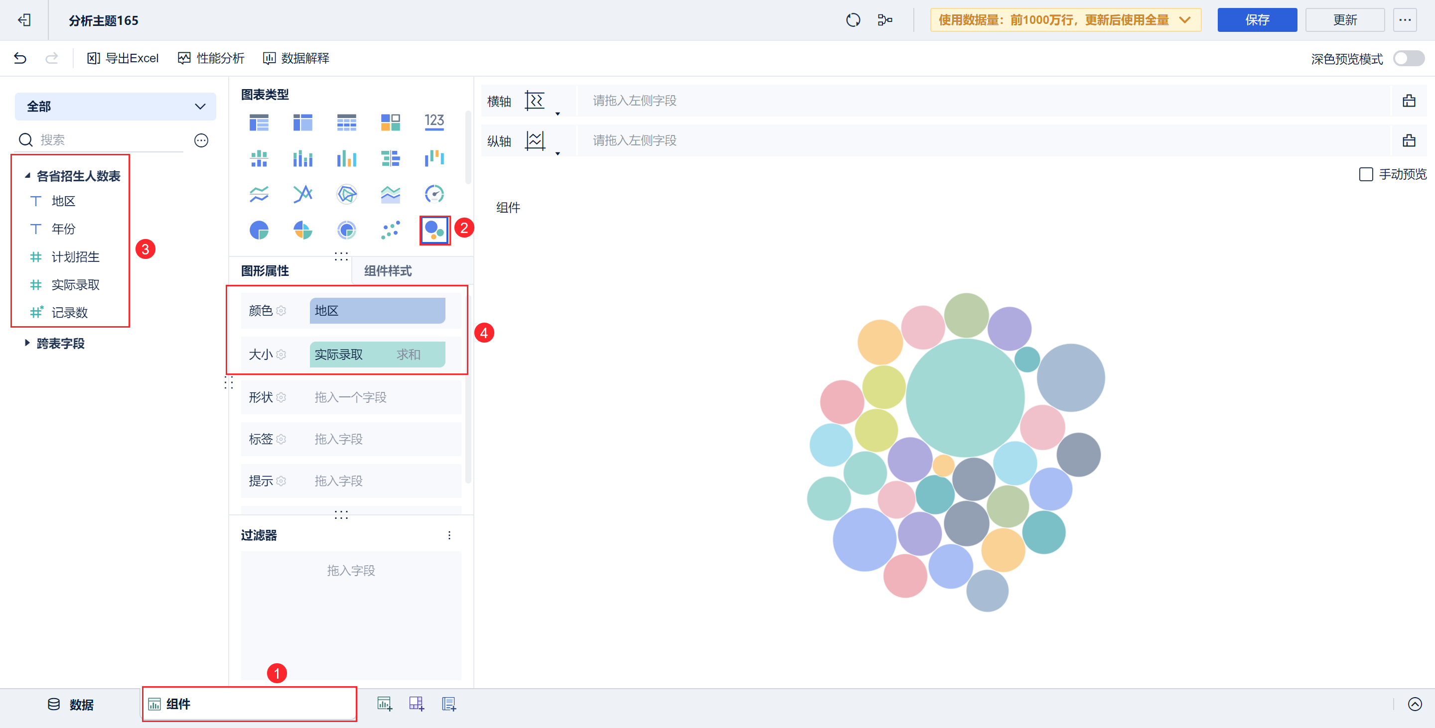Click the 更新 button
The image size is (1435, 728).
pos(1344,20)
